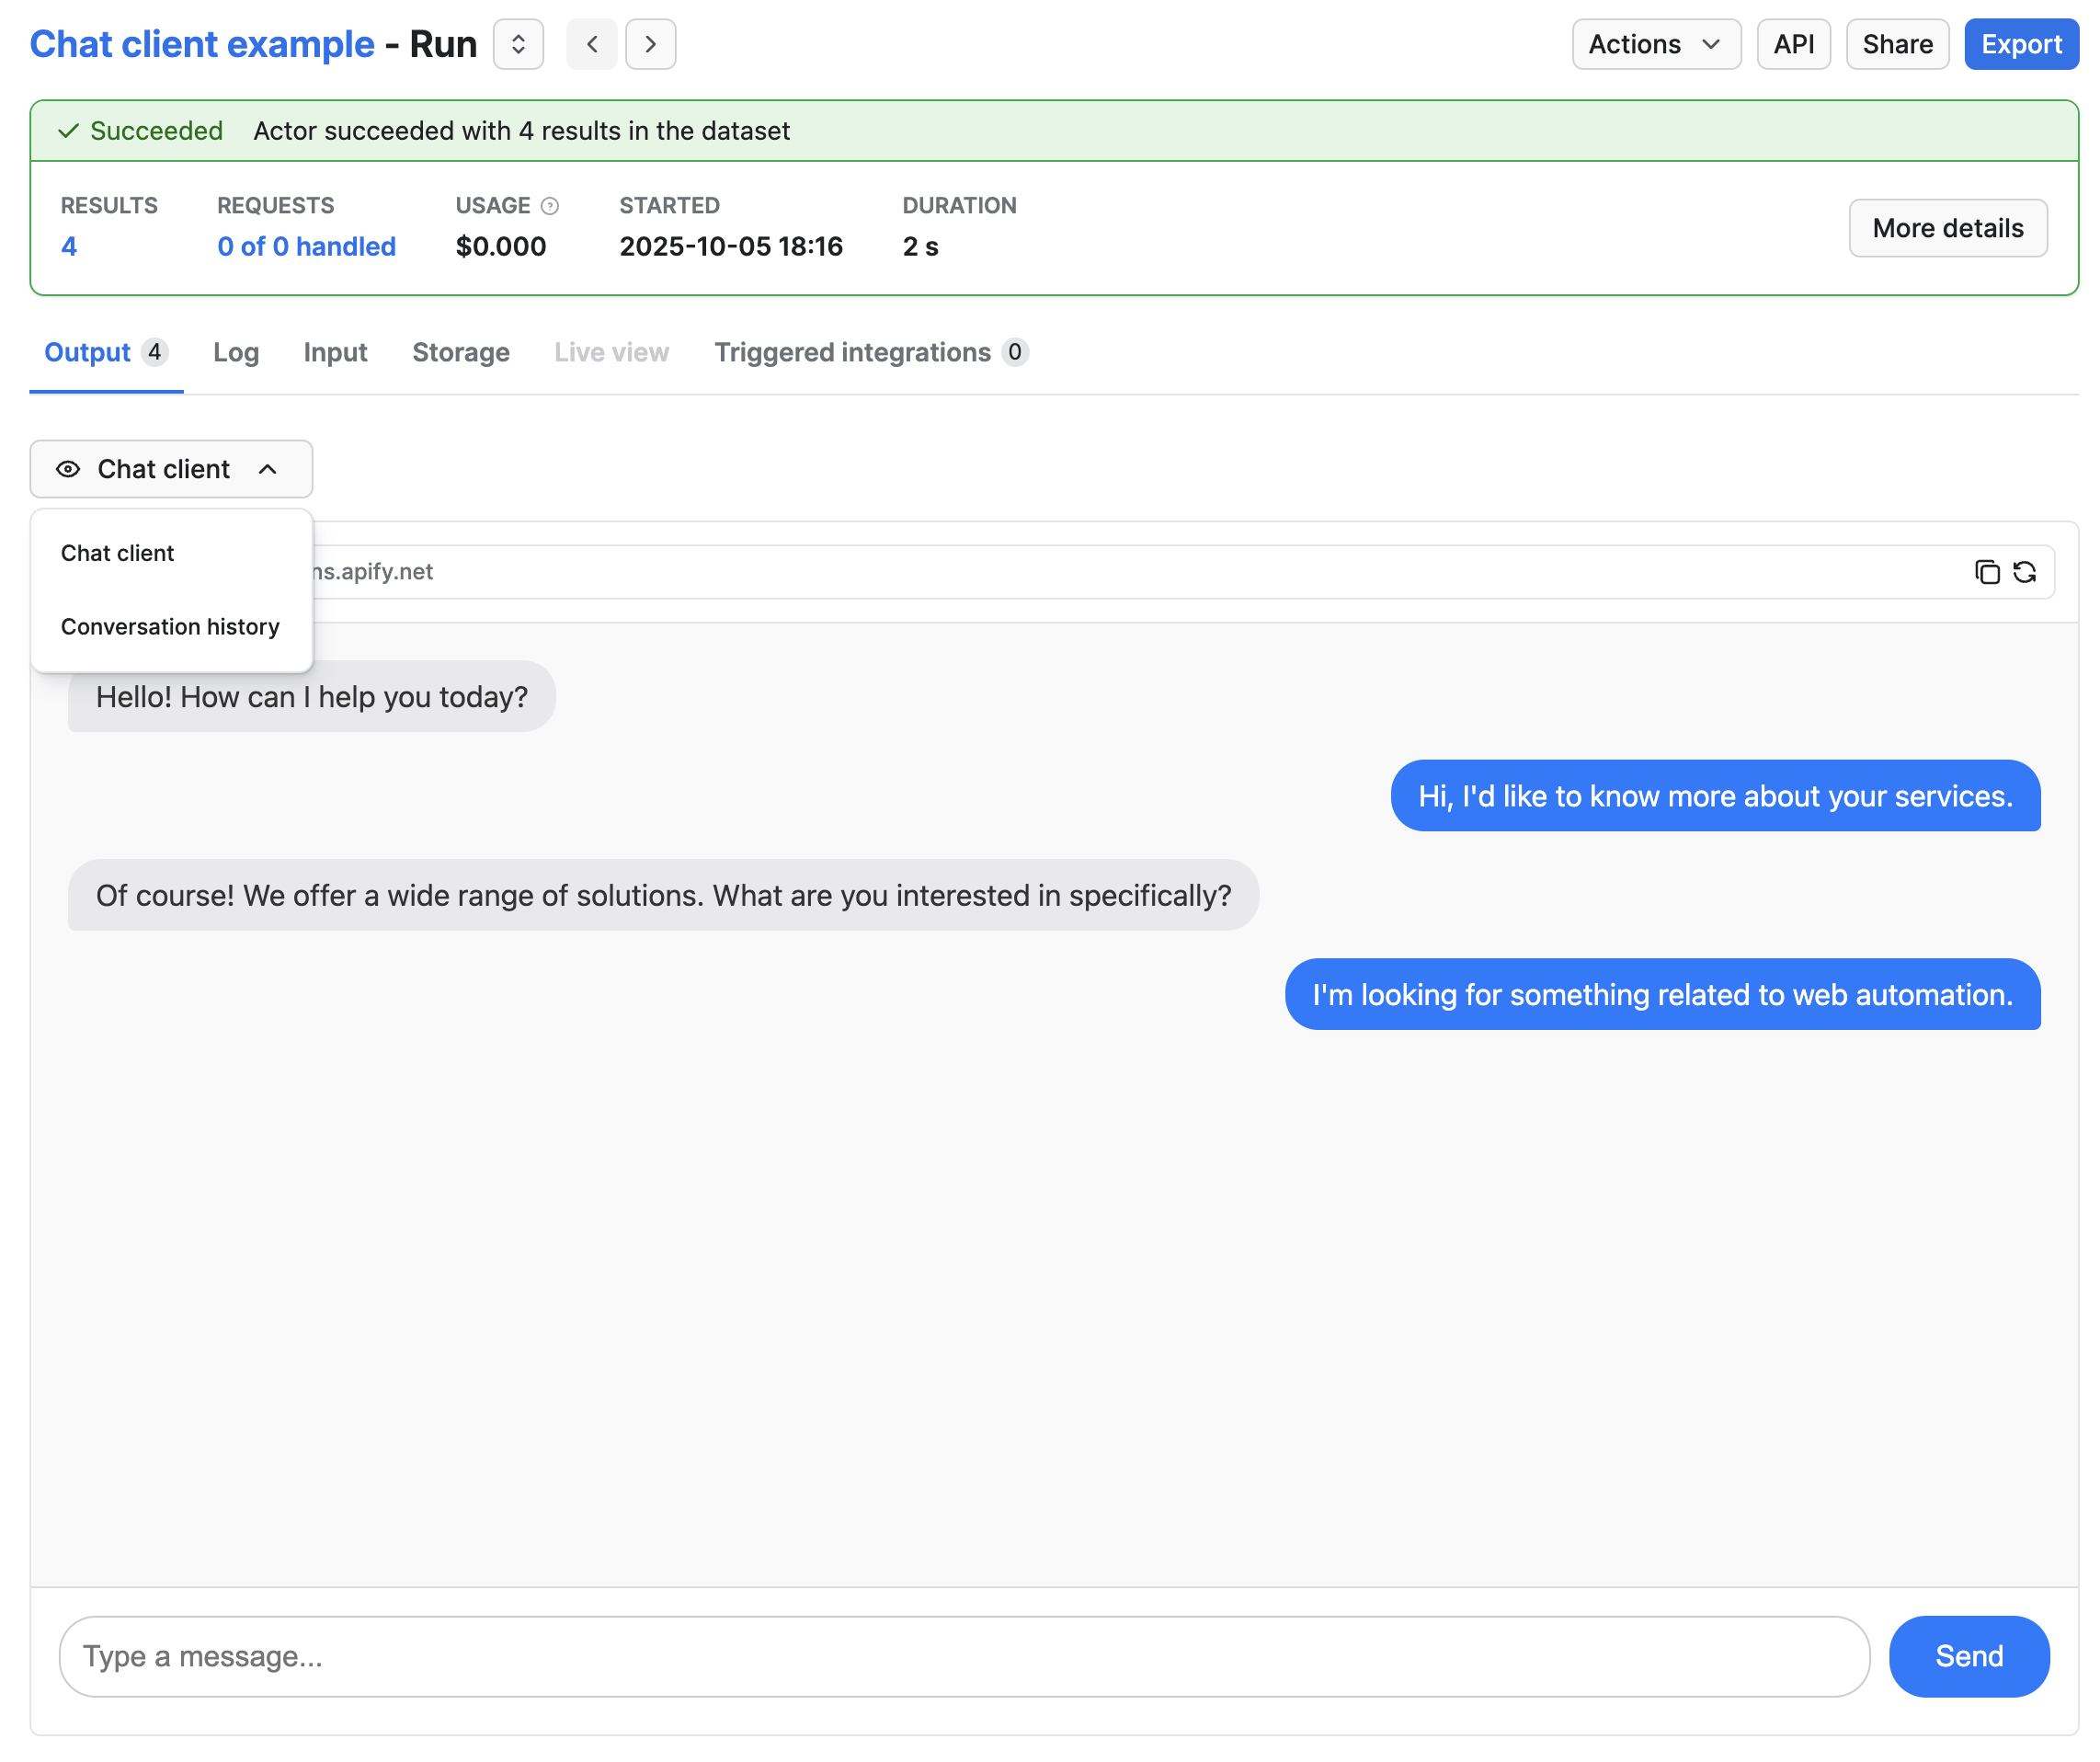
Task: Select Chat client from the view menu
Action: pos(117,552)
